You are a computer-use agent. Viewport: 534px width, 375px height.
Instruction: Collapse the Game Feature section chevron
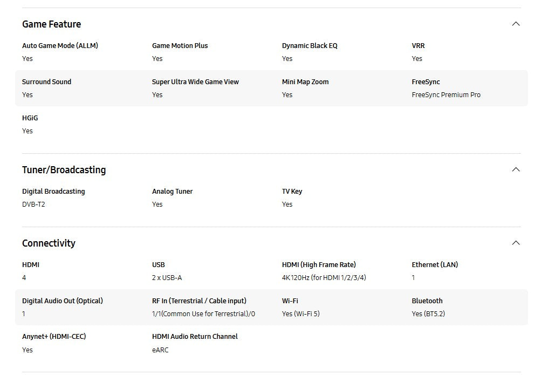pyautogui.click(x=516, y=24)
